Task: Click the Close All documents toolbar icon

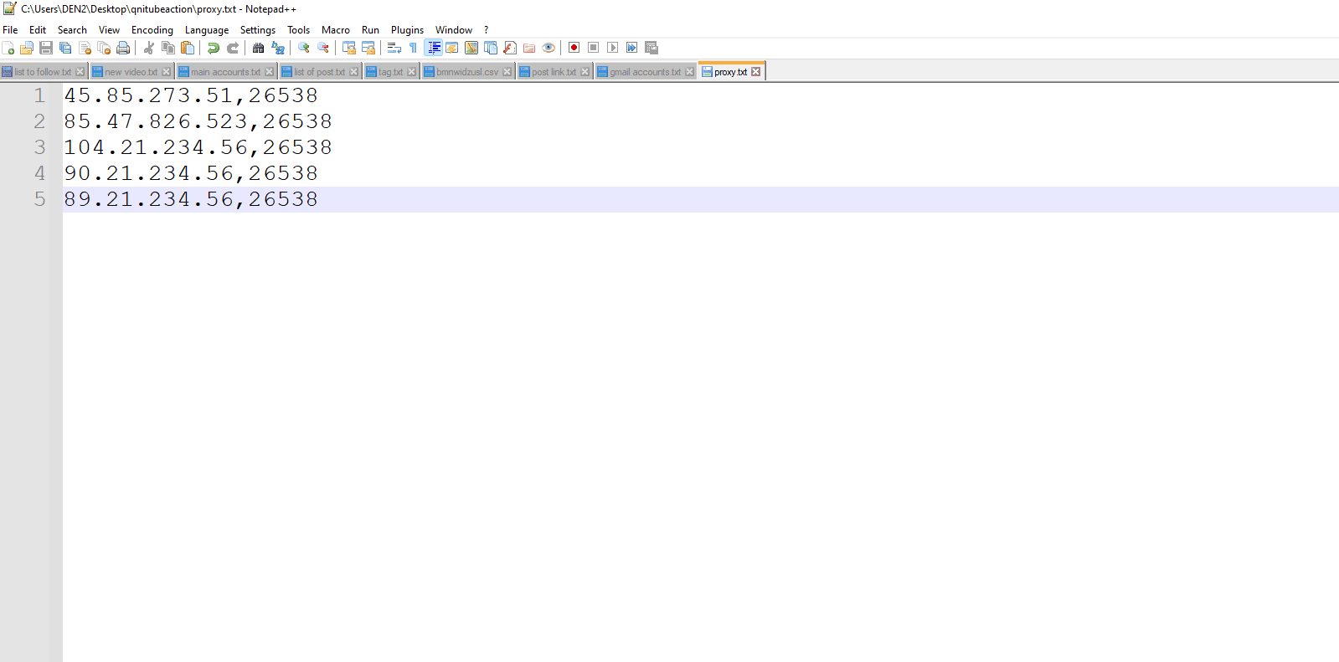Action: [x=104, y=48]
